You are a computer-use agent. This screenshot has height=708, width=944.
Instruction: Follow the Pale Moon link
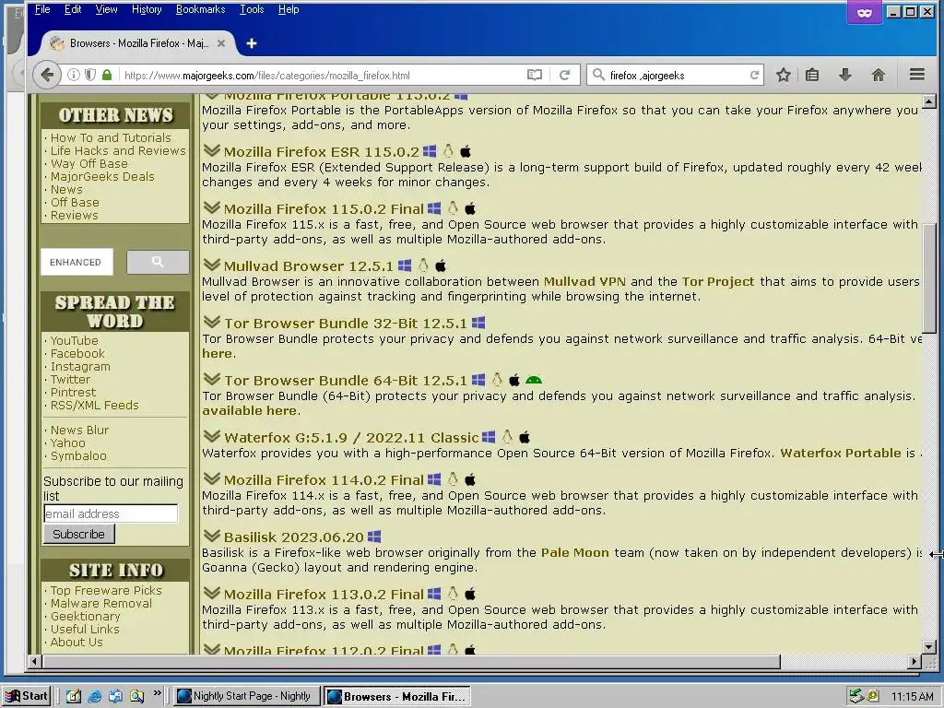pyautogui.click(x=575, y=552)
